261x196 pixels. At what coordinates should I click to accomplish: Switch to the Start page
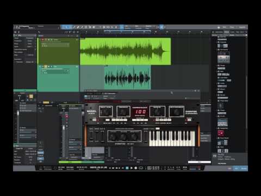click(x=225, y=27)
